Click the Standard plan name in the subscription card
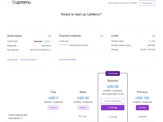163x122 pixels. pos(38,41)
